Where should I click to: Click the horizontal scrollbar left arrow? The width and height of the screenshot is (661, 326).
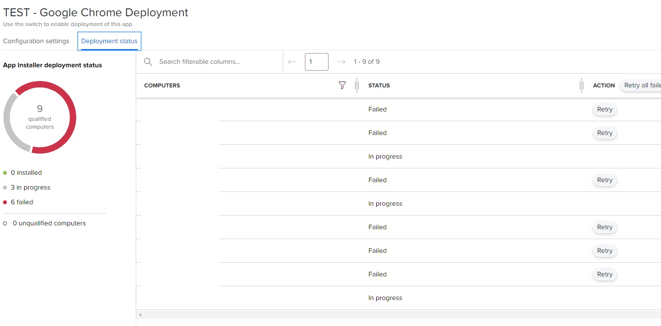point(140,315)
